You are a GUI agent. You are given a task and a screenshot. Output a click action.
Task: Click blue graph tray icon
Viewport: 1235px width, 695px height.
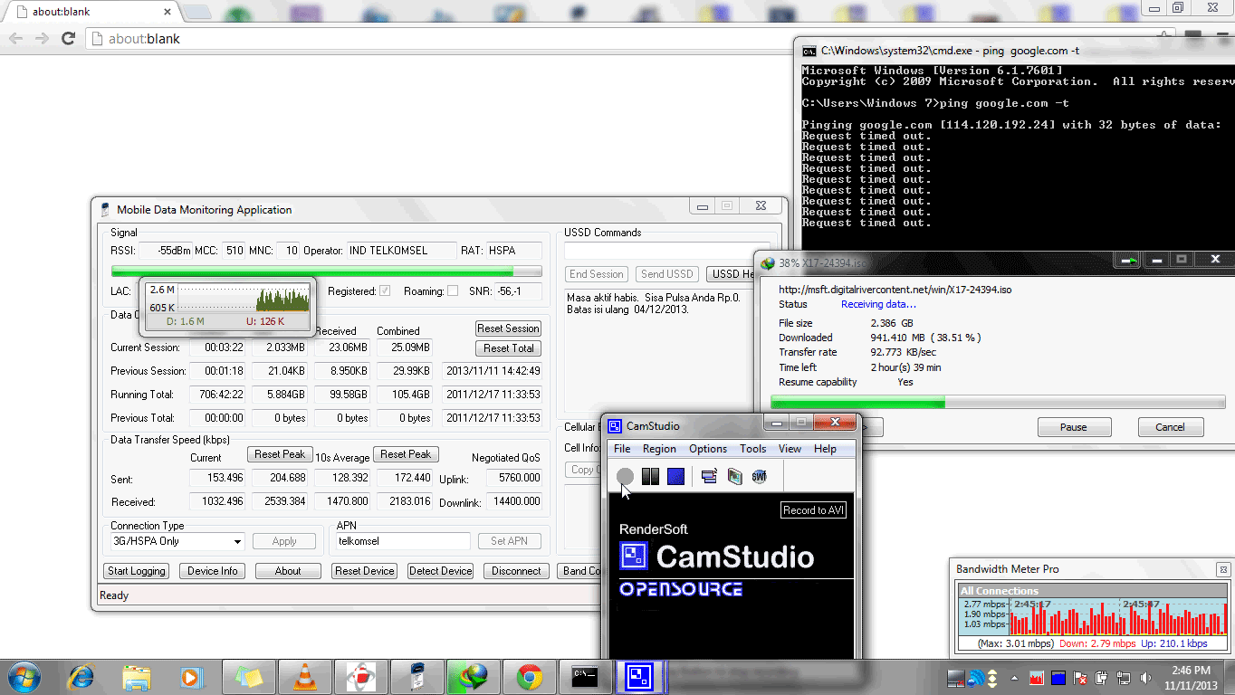tap(1058, 677)
